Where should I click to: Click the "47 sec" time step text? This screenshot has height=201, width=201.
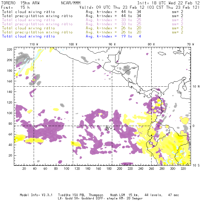pos(174,195)
